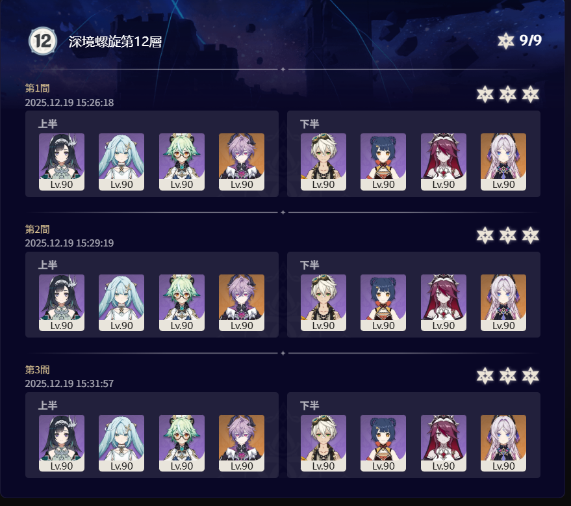Click last star of Chamber 2 rating

(531, 235)
